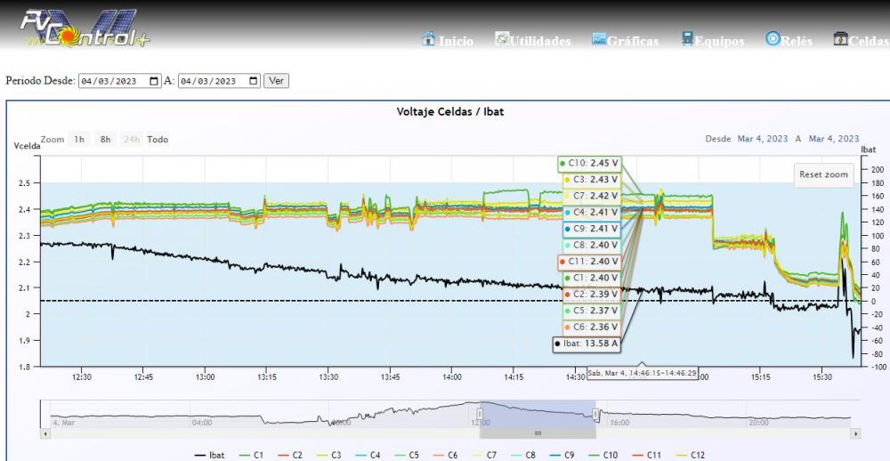890x461 pixels.
Task: Toggle the C12 series in legend
Action: [x=690, y=455]
